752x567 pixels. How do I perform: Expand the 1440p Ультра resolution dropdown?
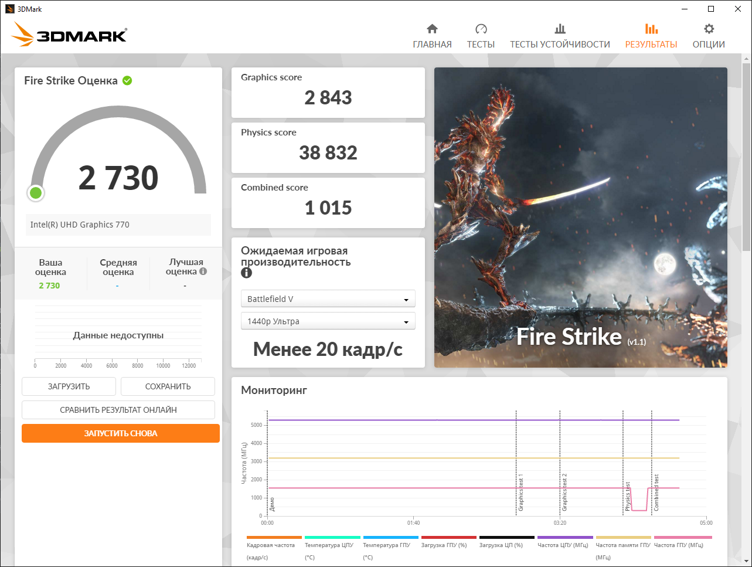[328, 321]
